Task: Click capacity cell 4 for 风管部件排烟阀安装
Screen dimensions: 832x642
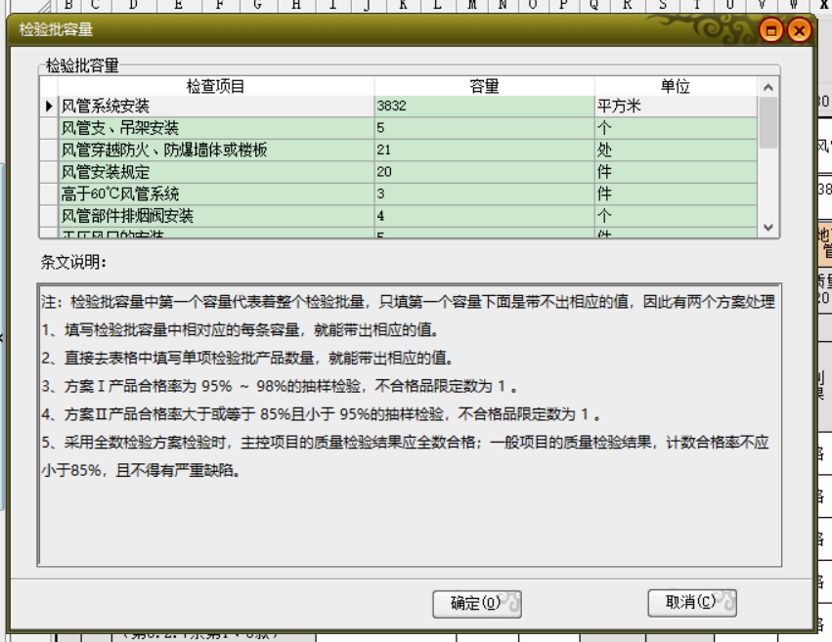Action: pos(484,216)
